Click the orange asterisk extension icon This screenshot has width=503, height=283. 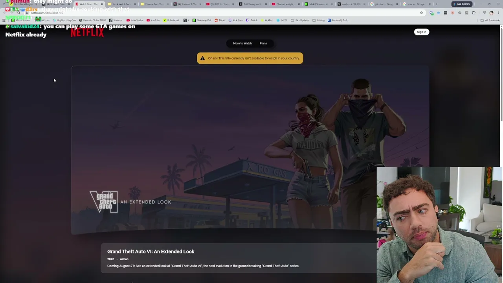[x=452, y=13]
